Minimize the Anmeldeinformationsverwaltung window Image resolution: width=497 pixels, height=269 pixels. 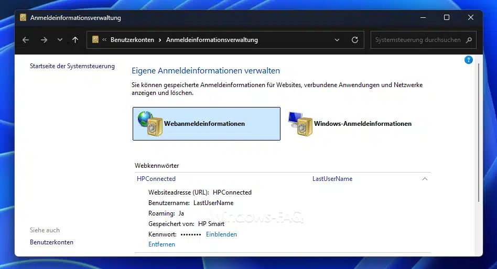click(423, 17)
